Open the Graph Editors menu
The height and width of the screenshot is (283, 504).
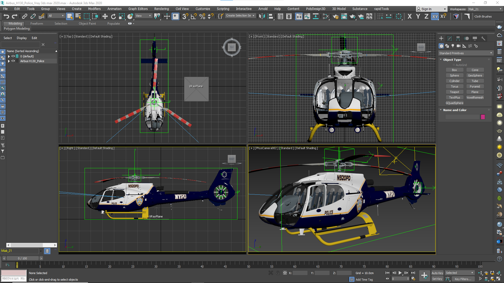pos(138,9)
